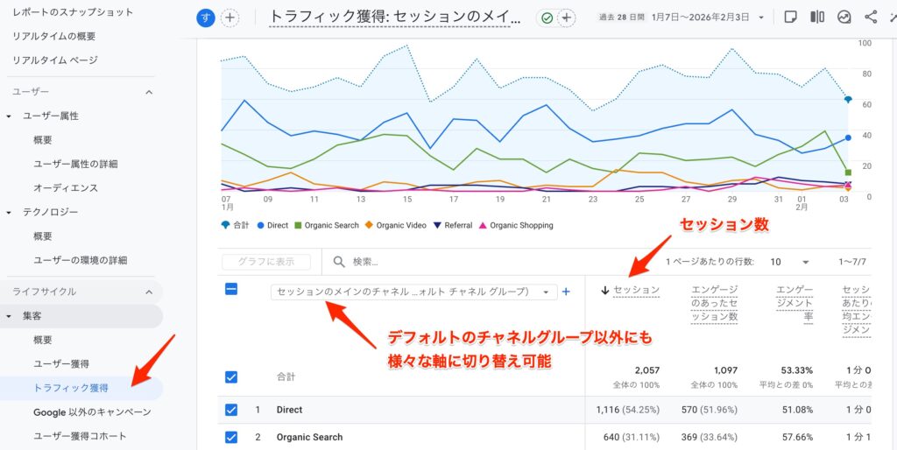Click the 検索 search input field
The image size is (897, 450).
(x=482, y=262)
